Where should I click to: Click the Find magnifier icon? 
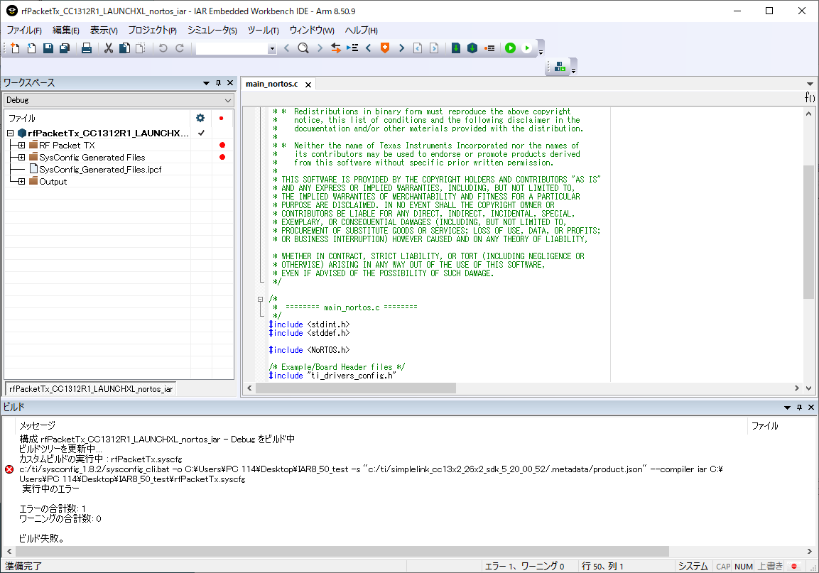[x=303, y=48]
